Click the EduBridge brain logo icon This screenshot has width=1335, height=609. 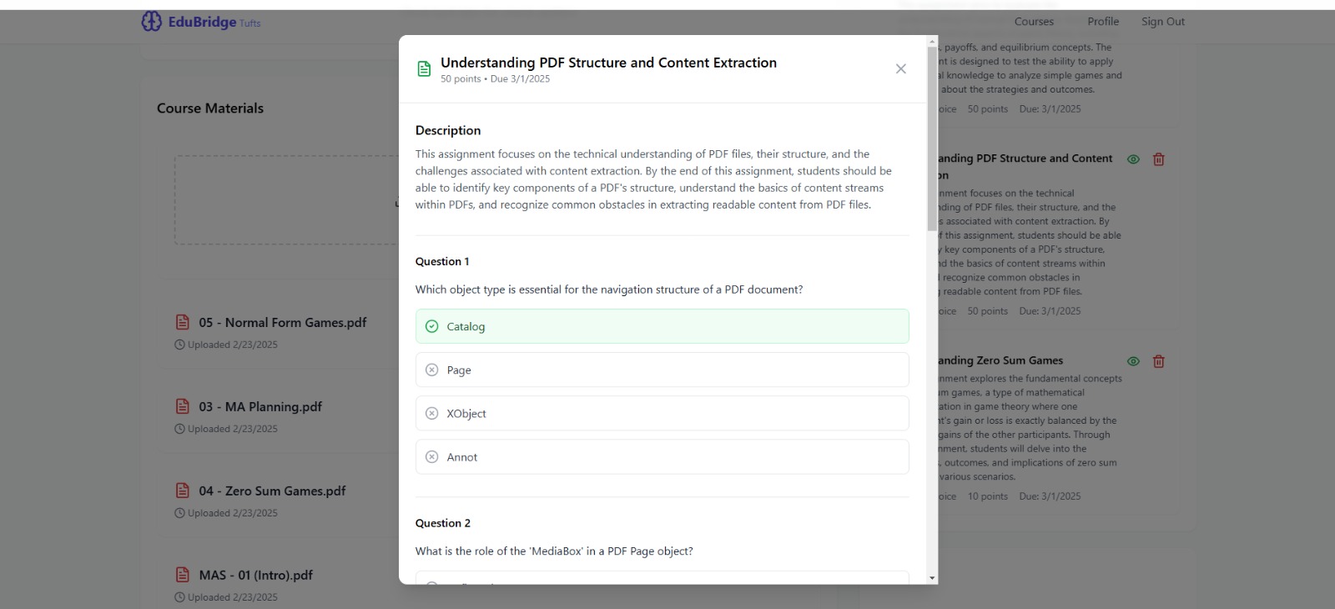151,22
